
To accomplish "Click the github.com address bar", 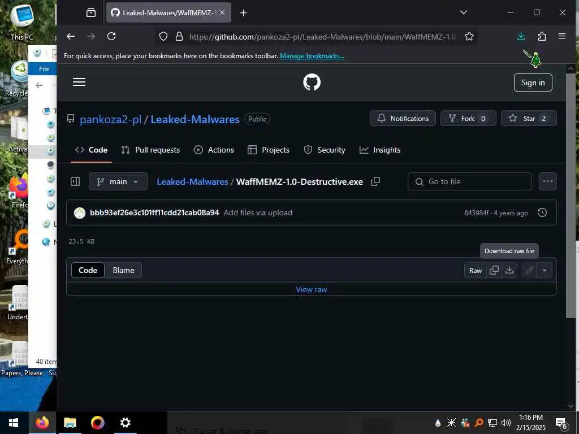I will tap(322, 37).
